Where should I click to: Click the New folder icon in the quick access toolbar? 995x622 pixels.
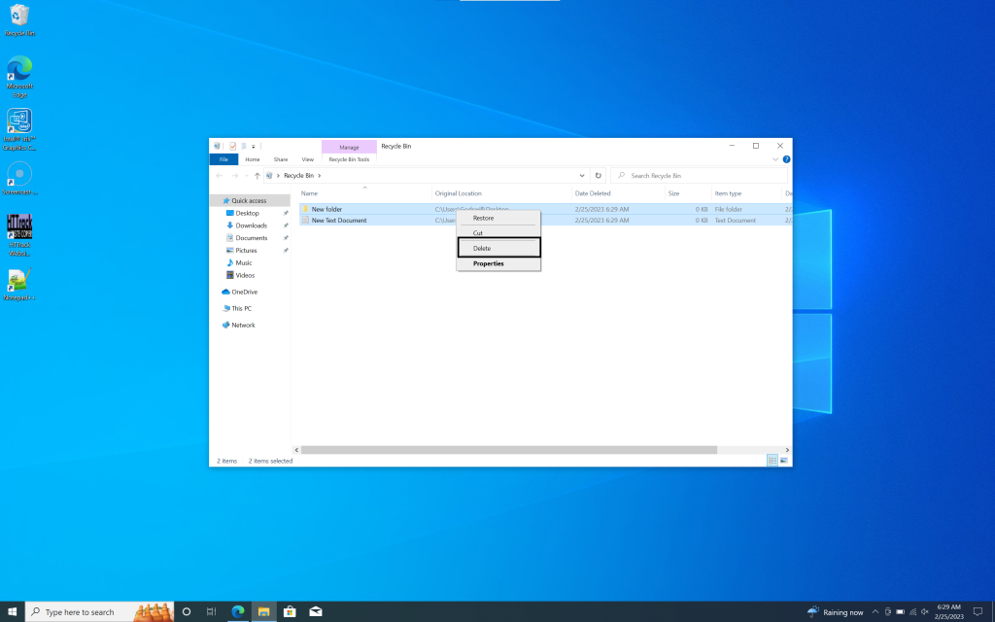(244, 146)
